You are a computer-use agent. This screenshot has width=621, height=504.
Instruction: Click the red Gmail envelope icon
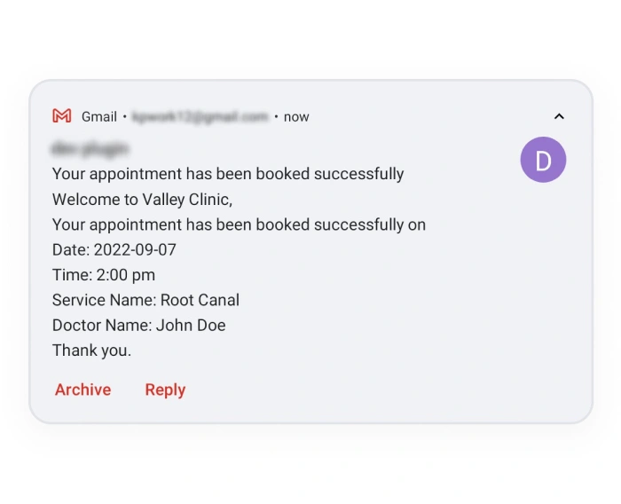tap(61, 116)
